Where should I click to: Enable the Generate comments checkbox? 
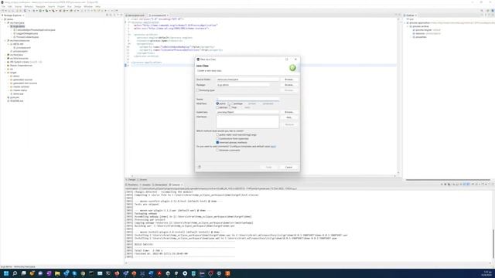pos(217,151)
